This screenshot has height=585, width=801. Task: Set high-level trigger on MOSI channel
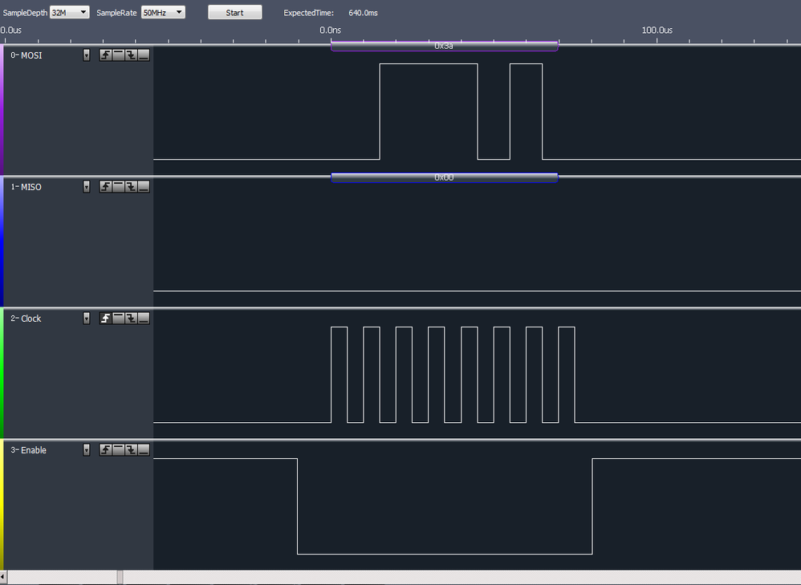pos(118,55)
